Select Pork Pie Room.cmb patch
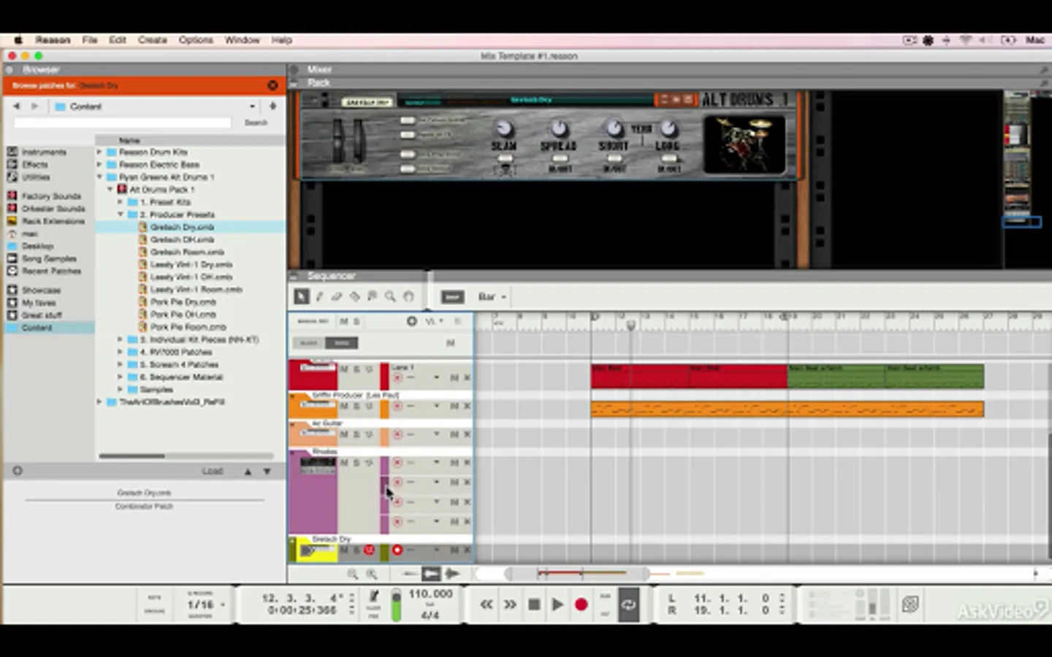Image resolution: width=1052 pixels, height=657 pixels. 188,327
